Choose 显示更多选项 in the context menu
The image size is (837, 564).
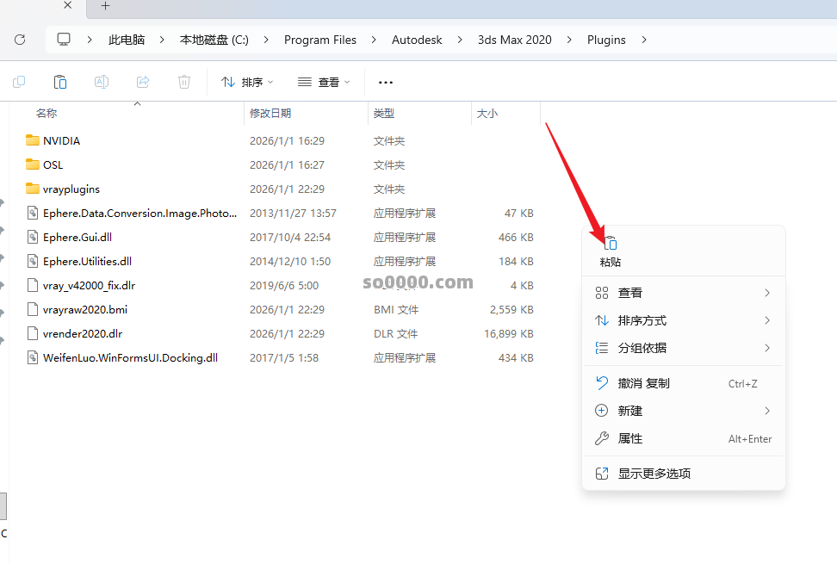[654, 473]
